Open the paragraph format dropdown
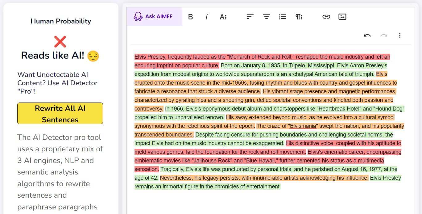The width and height of the screenshot is (422, 214). (299, 17)
